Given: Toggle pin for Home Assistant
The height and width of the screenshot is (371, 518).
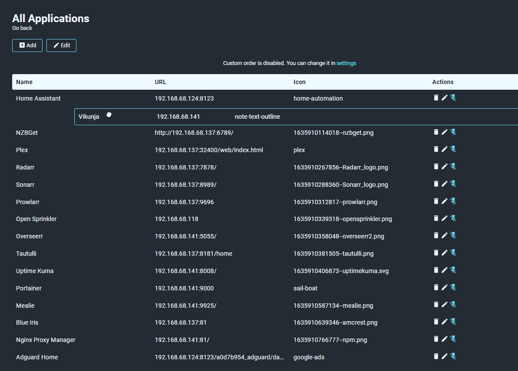Looking at the screenshot, I should (x=453, y=98).
